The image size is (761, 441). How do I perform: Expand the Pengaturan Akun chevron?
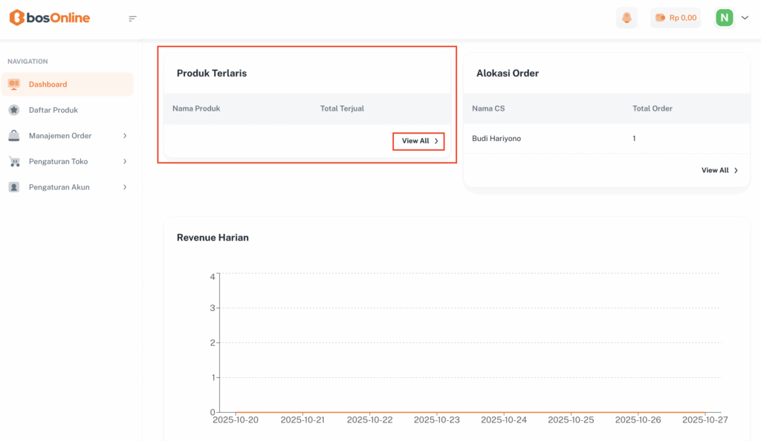[125, 187]
